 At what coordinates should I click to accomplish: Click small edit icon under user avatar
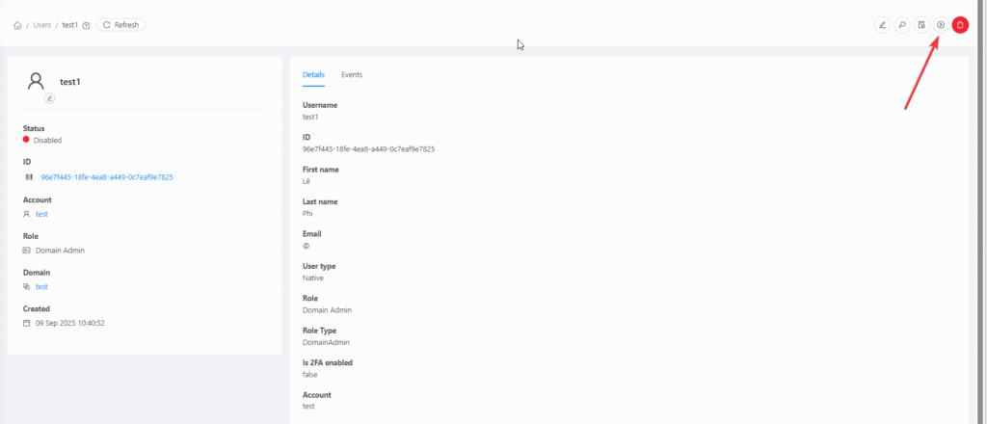tap(49, 97)
